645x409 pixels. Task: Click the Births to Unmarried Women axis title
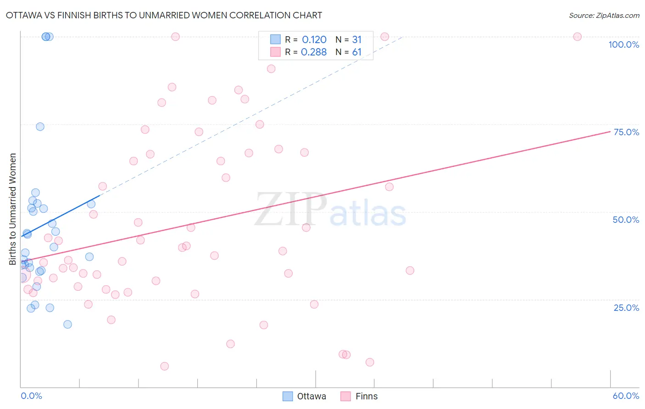pyautogui.click(x=12, y=209)
